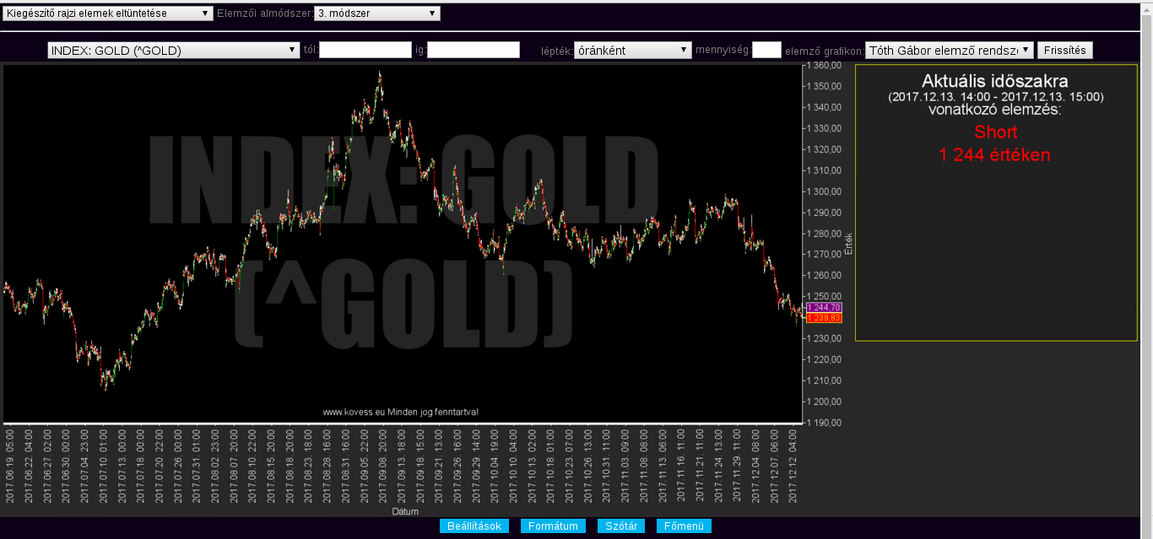Click the purple 1 244,70 price marker

(824, 308)
